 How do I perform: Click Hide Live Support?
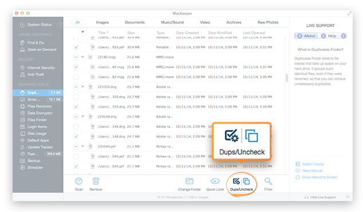(x=321, y=197)
